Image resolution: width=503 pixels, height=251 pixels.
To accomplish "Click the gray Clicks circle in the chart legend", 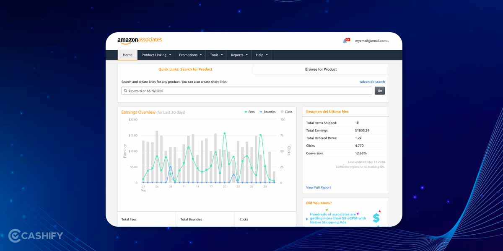I will pyautogui.click(x=282, y=112).
